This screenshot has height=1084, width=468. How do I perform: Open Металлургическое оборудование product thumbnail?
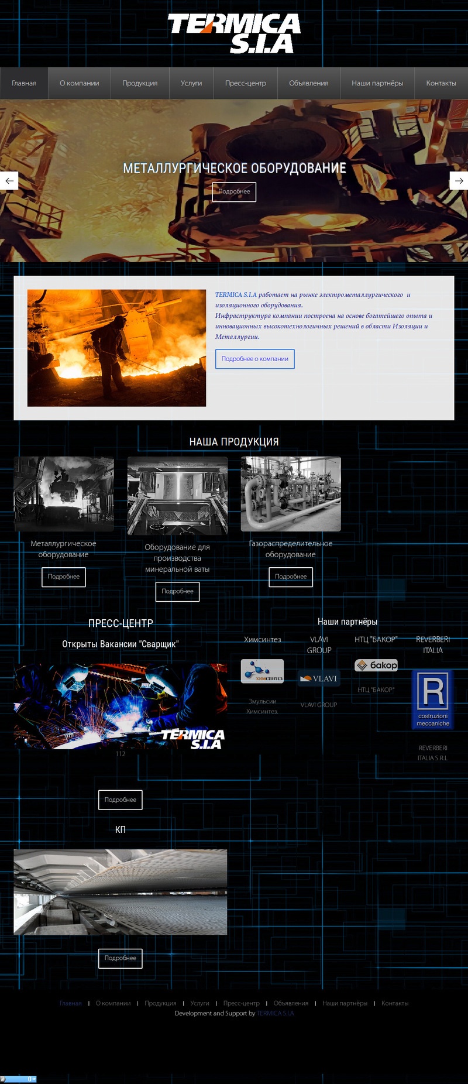(64, 494)
